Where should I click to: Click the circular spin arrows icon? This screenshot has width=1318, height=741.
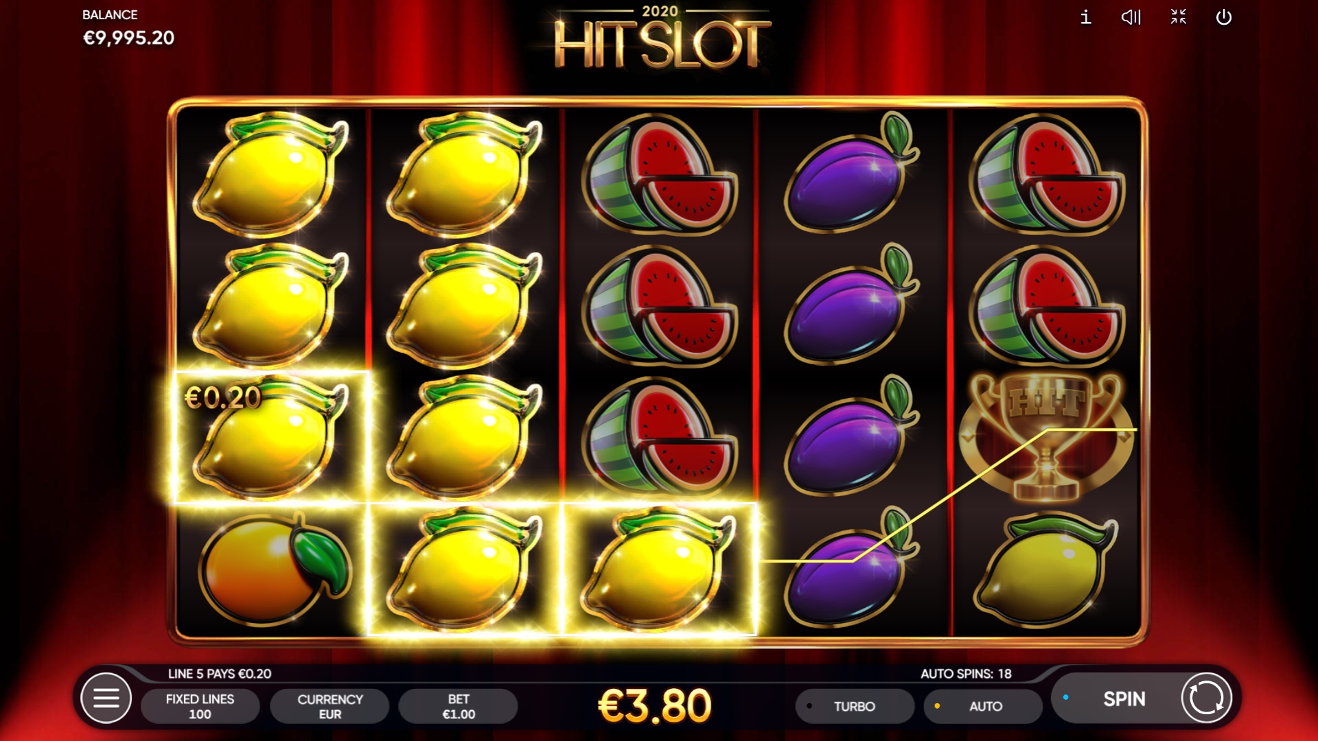1206,698
